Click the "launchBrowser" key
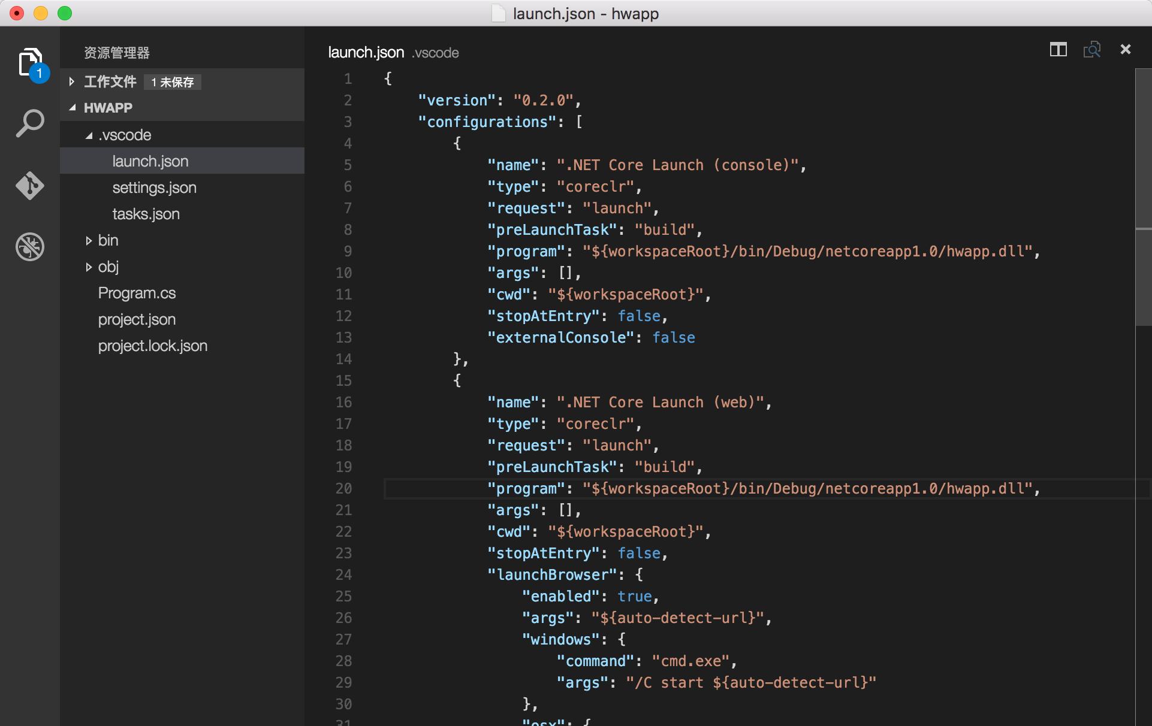Viewport: 1152px width, 726px height. [x=552, y=574]
